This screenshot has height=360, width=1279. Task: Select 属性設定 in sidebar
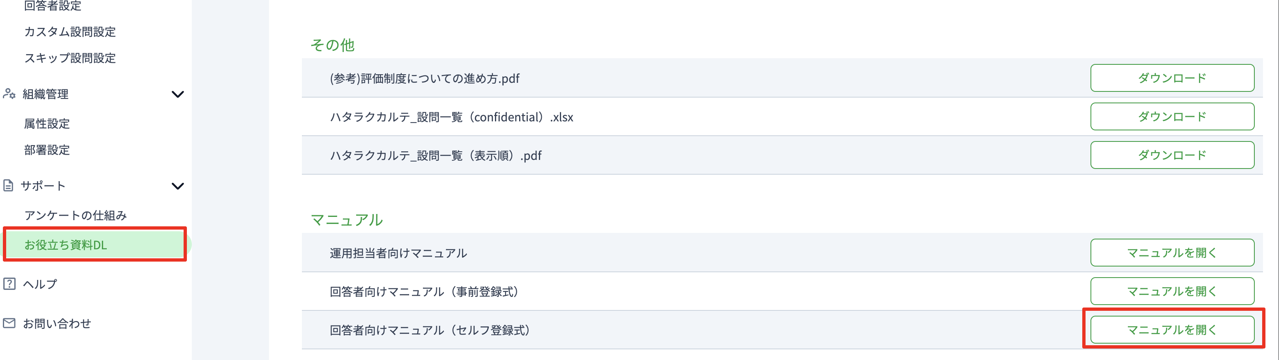tap(47, 123)
